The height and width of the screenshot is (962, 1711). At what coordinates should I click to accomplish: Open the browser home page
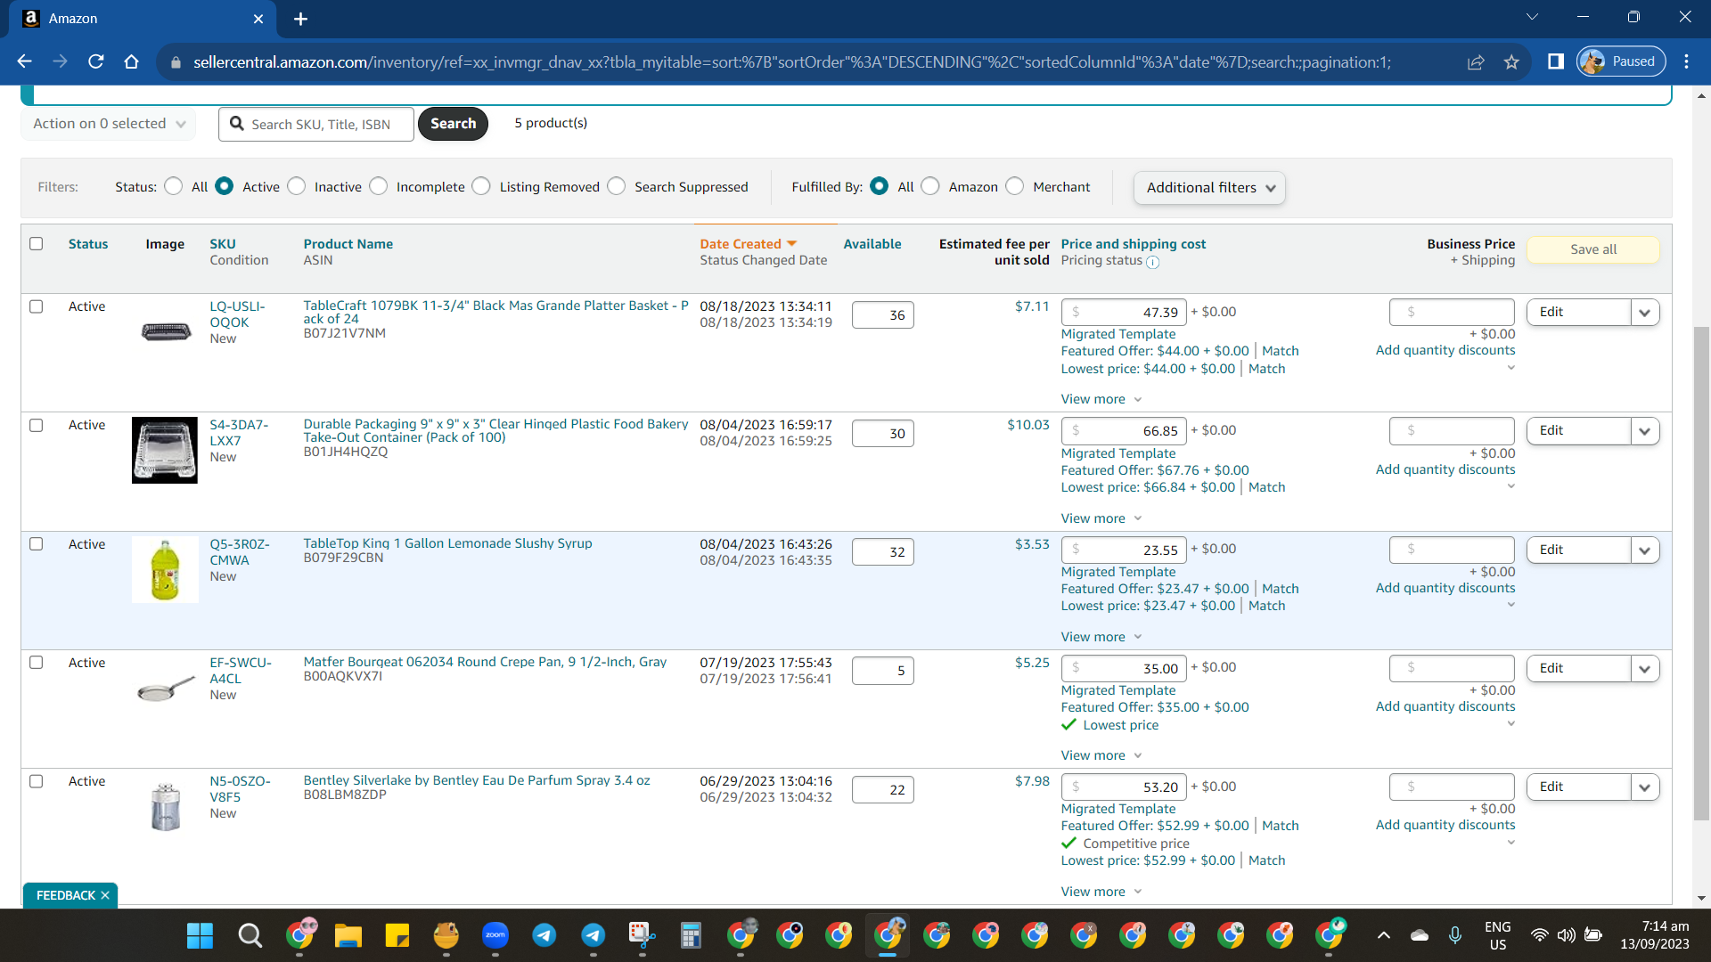pos(132,61)
